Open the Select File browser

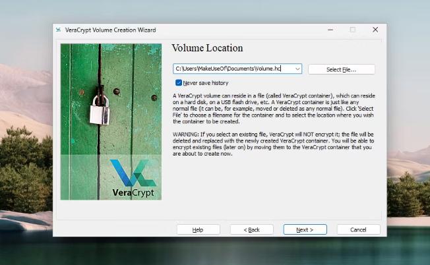(x=342, y=69)
